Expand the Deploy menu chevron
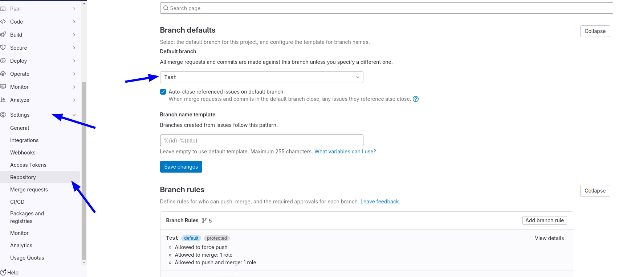This screenshot has width=631, height=277. click(x=74, y=61)
